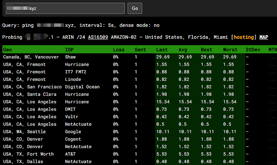Image resolution: width=277 pixels, height=165 pixels.
Task: Click the Sent count in the Google row
Action: [136, 132]
